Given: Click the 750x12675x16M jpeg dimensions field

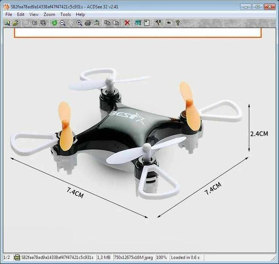Looking at the screenshot, I should 134,258.
